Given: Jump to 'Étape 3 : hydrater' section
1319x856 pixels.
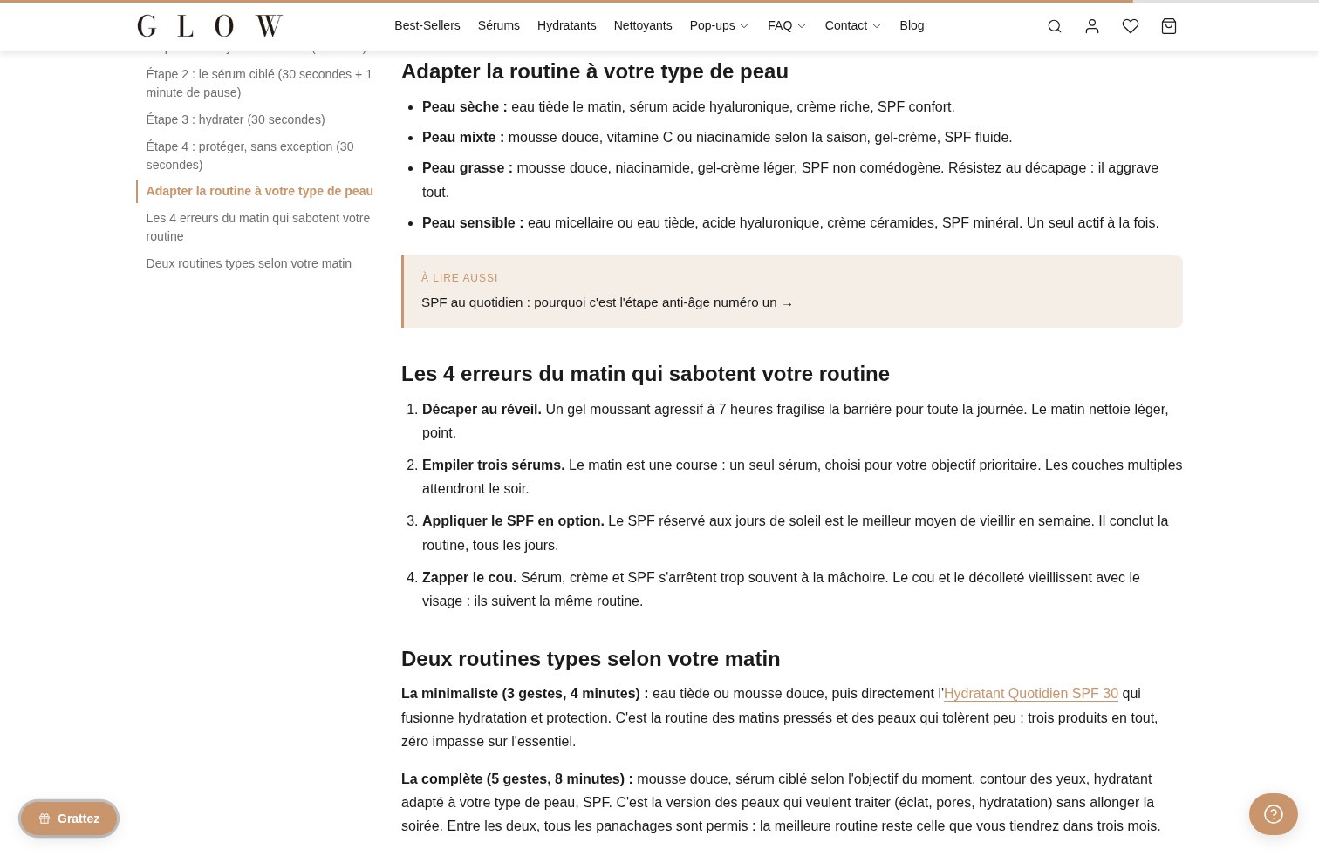Looking at the screenshot, I should (x=236, y=119).
